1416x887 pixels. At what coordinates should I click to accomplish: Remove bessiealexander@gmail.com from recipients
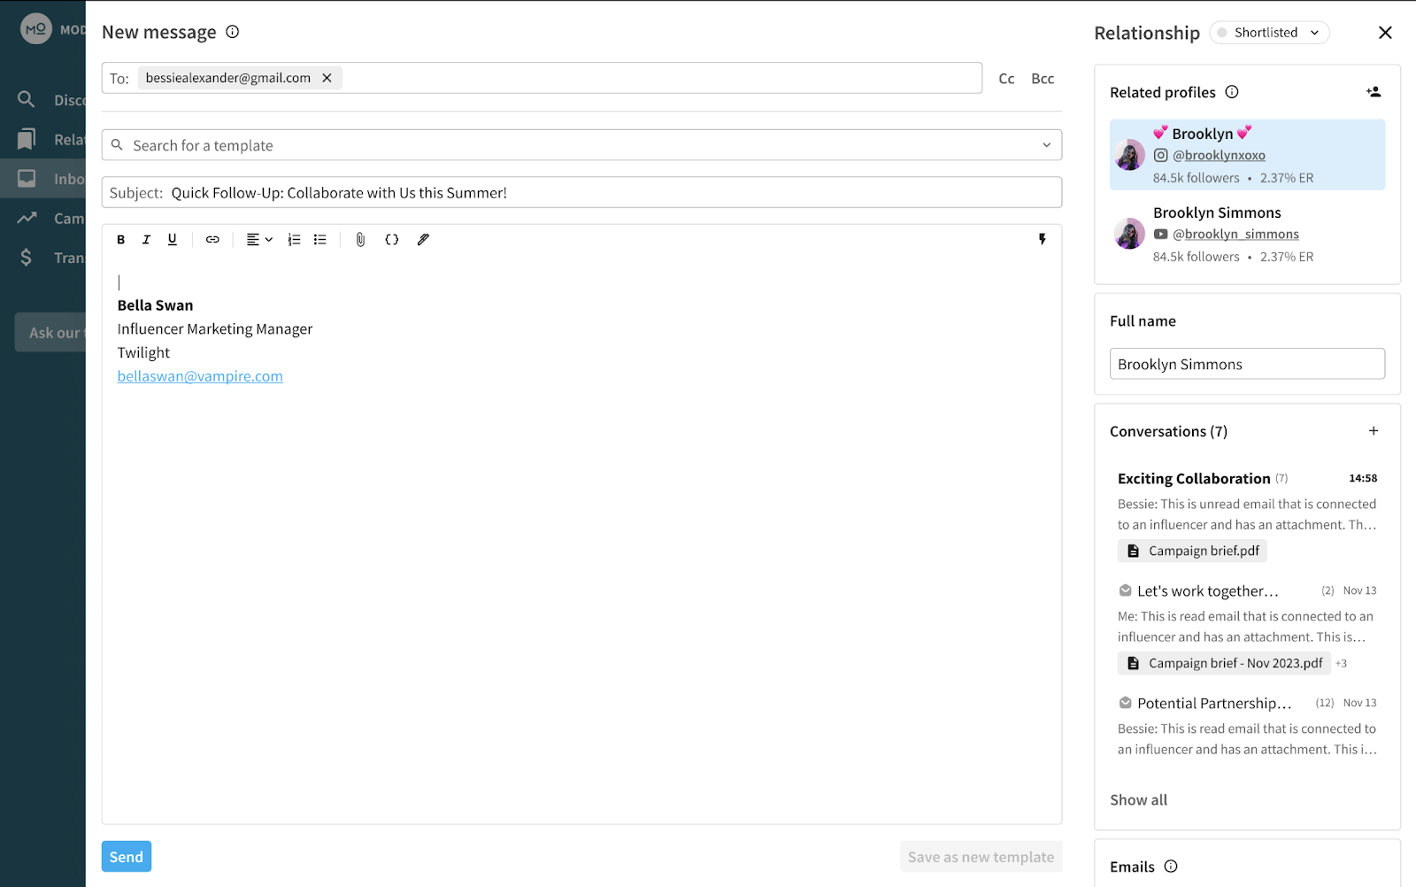[327, 78]
